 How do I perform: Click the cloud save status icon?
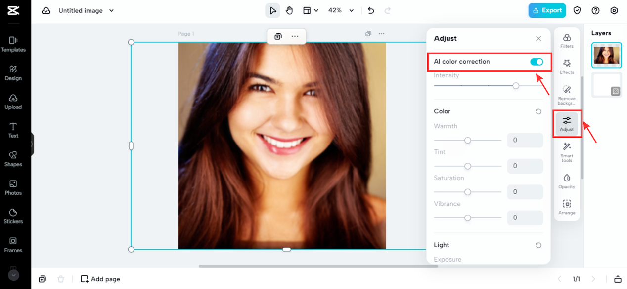(46, 10)
